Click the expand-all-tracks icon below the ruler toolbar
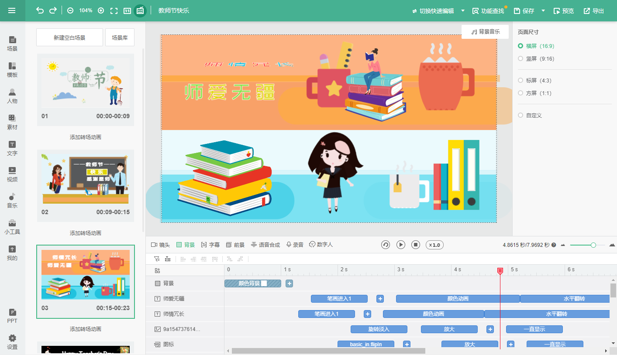Screen dimensions: 617x355 [x=157, y=270]
